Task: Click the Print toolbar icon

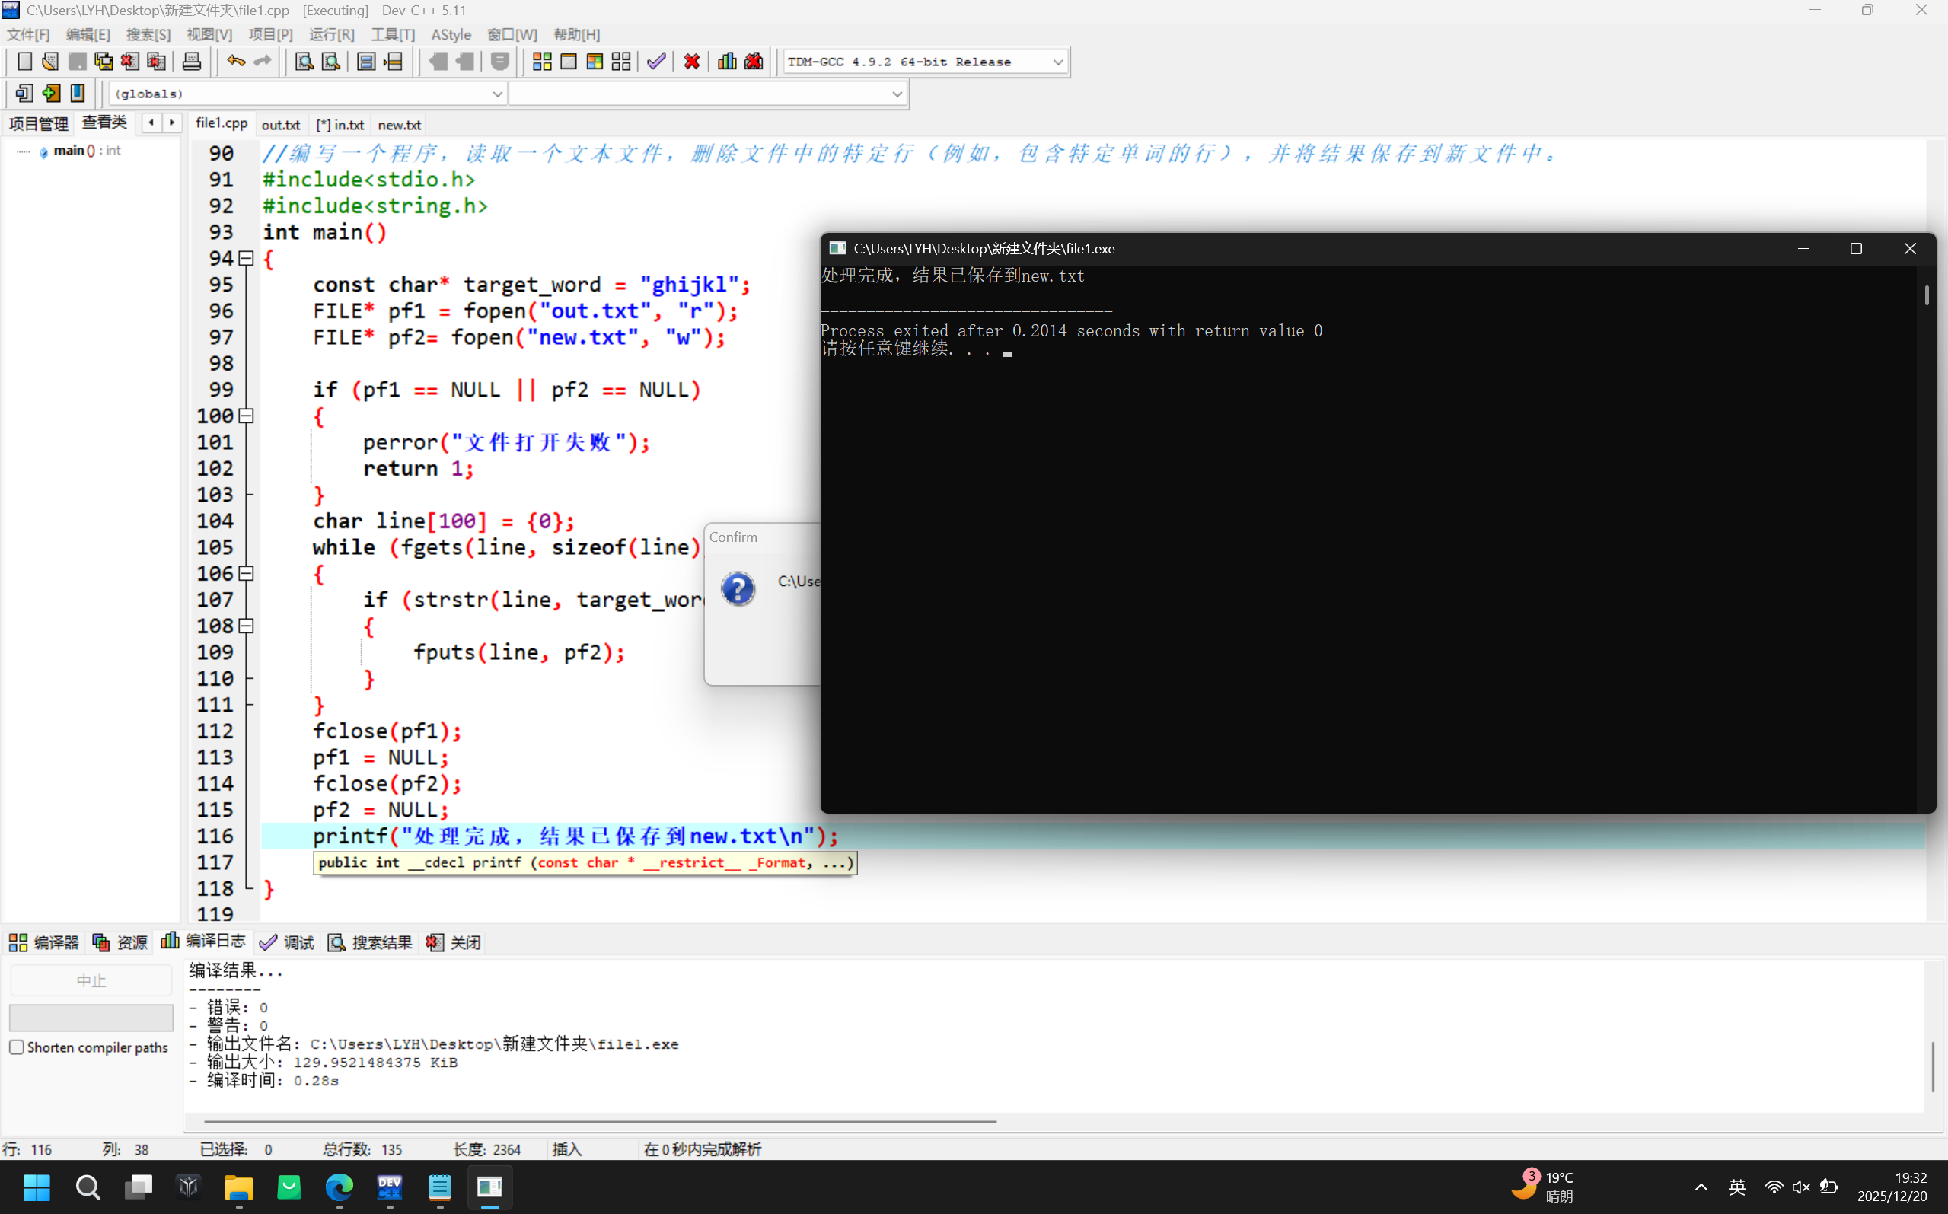Action: click(x=191, y=62)
